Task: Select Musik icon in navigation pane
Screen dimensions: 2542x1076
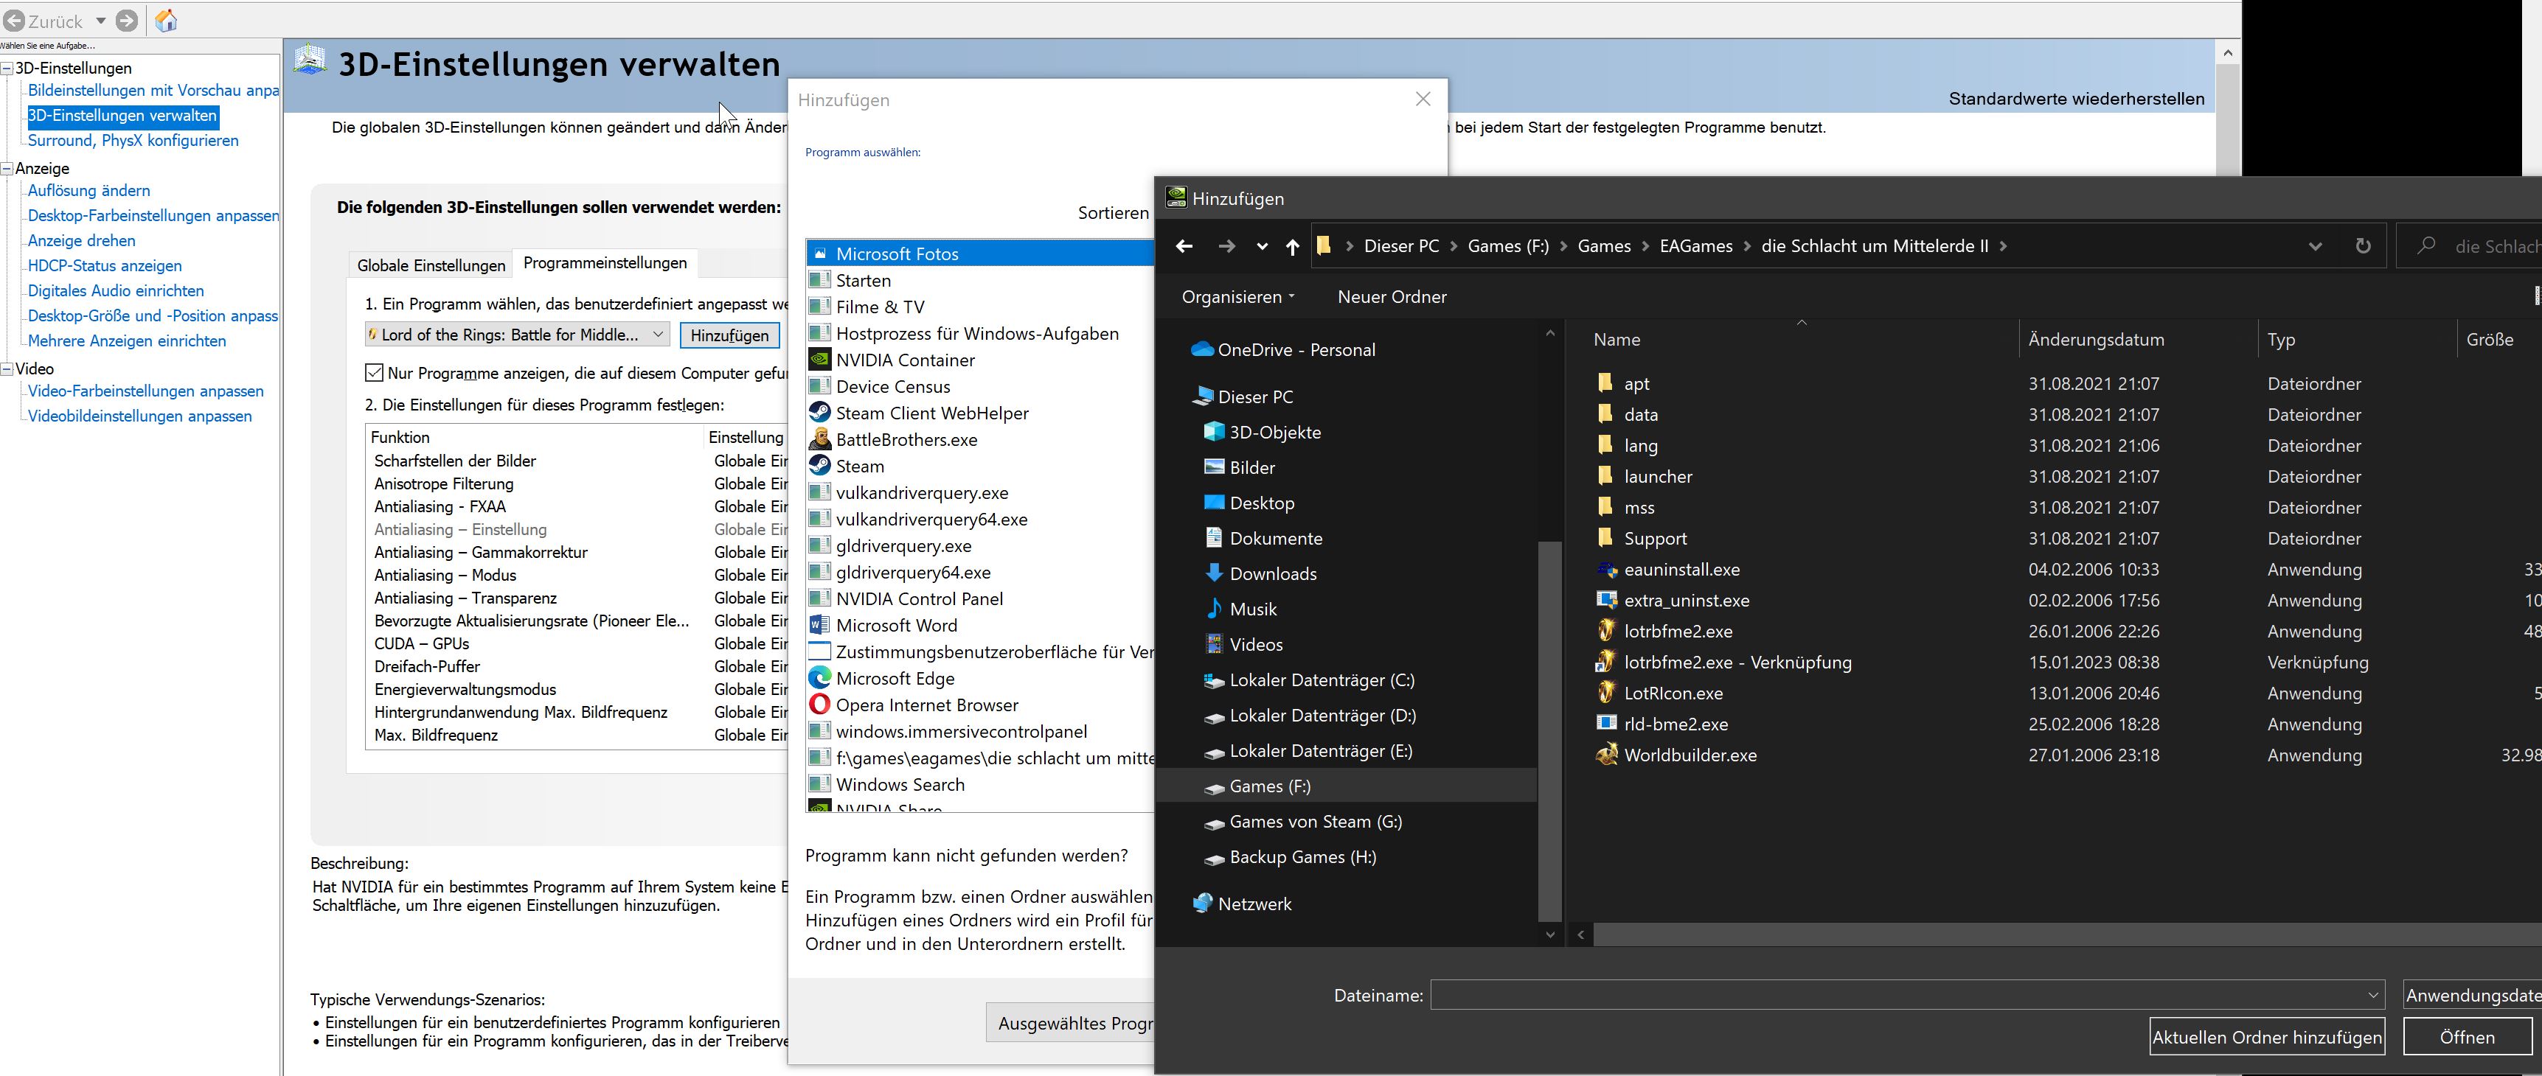Action: click(1214, 609)
